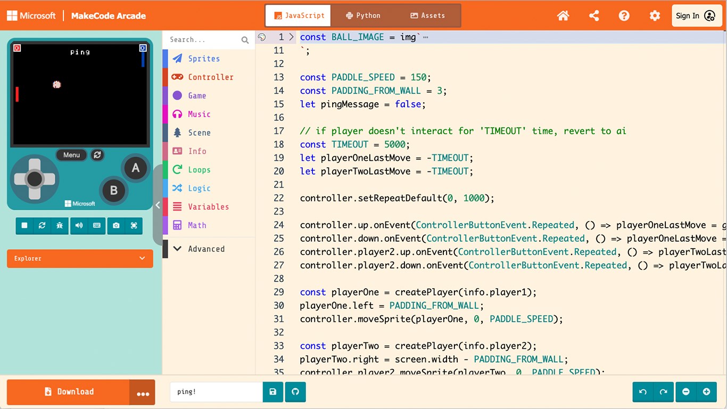Open the Assets tab
Viewport: 727px width, 409px height.
427,15
